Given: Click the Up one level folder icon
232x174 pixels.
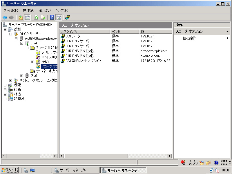Looking at the screenshot, I should pos(21,17).
